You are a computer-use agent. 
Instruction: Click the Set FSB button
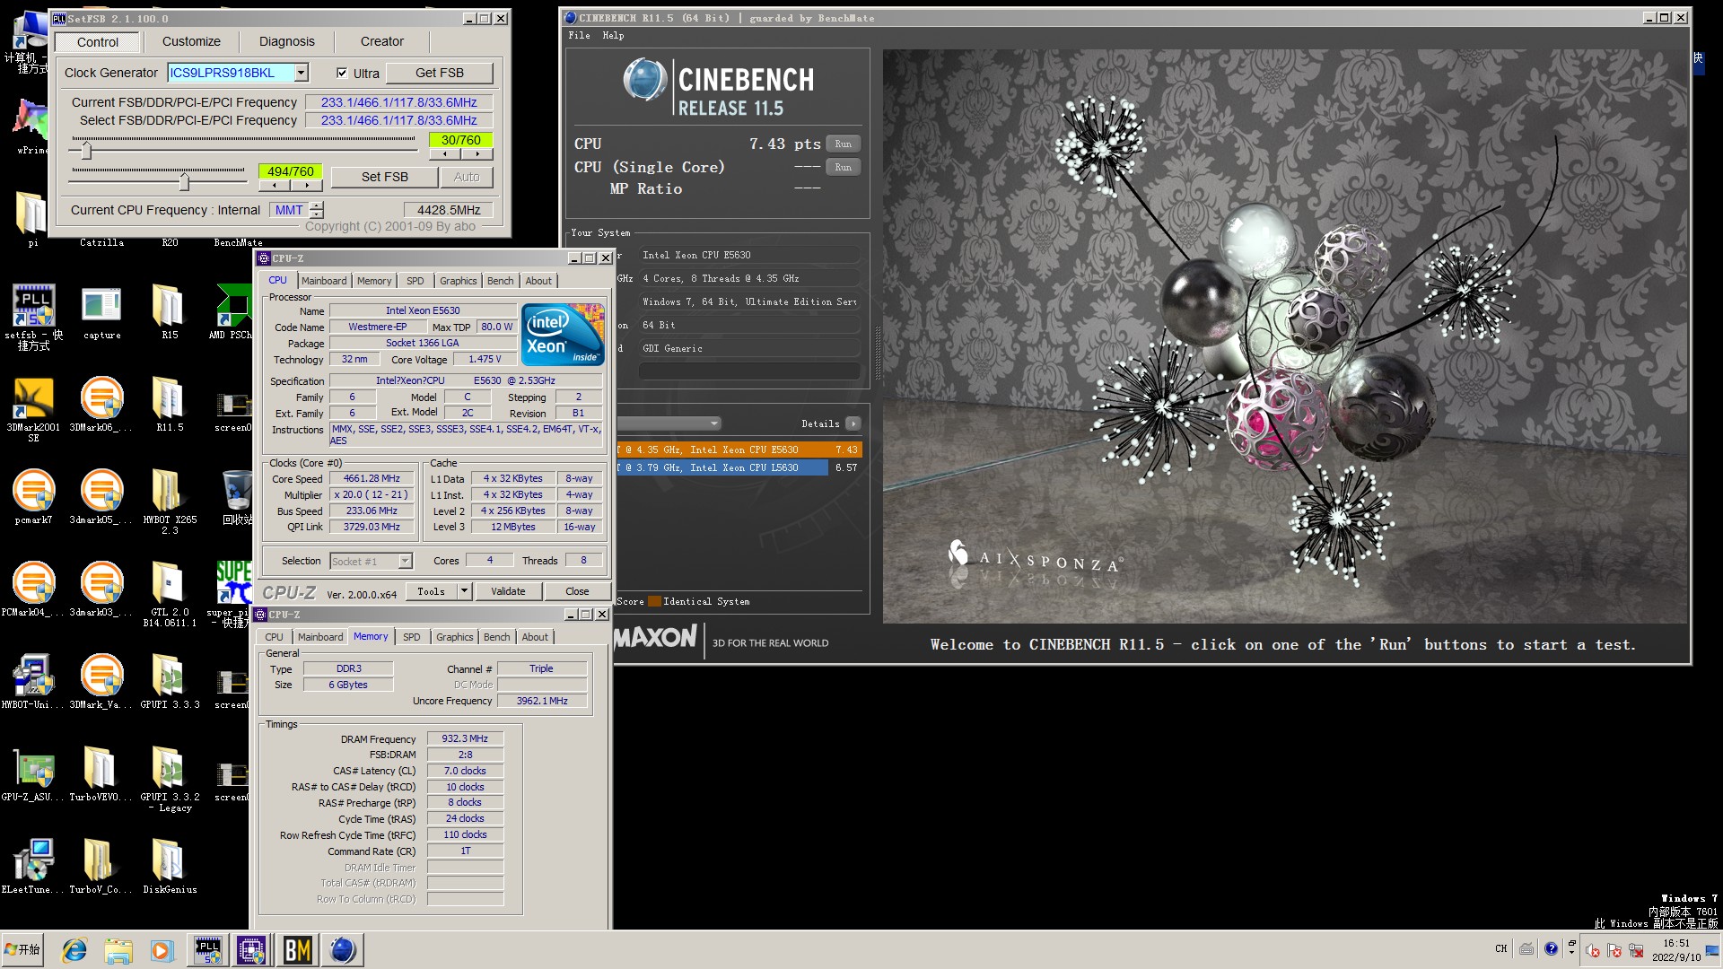coord(384,177)
